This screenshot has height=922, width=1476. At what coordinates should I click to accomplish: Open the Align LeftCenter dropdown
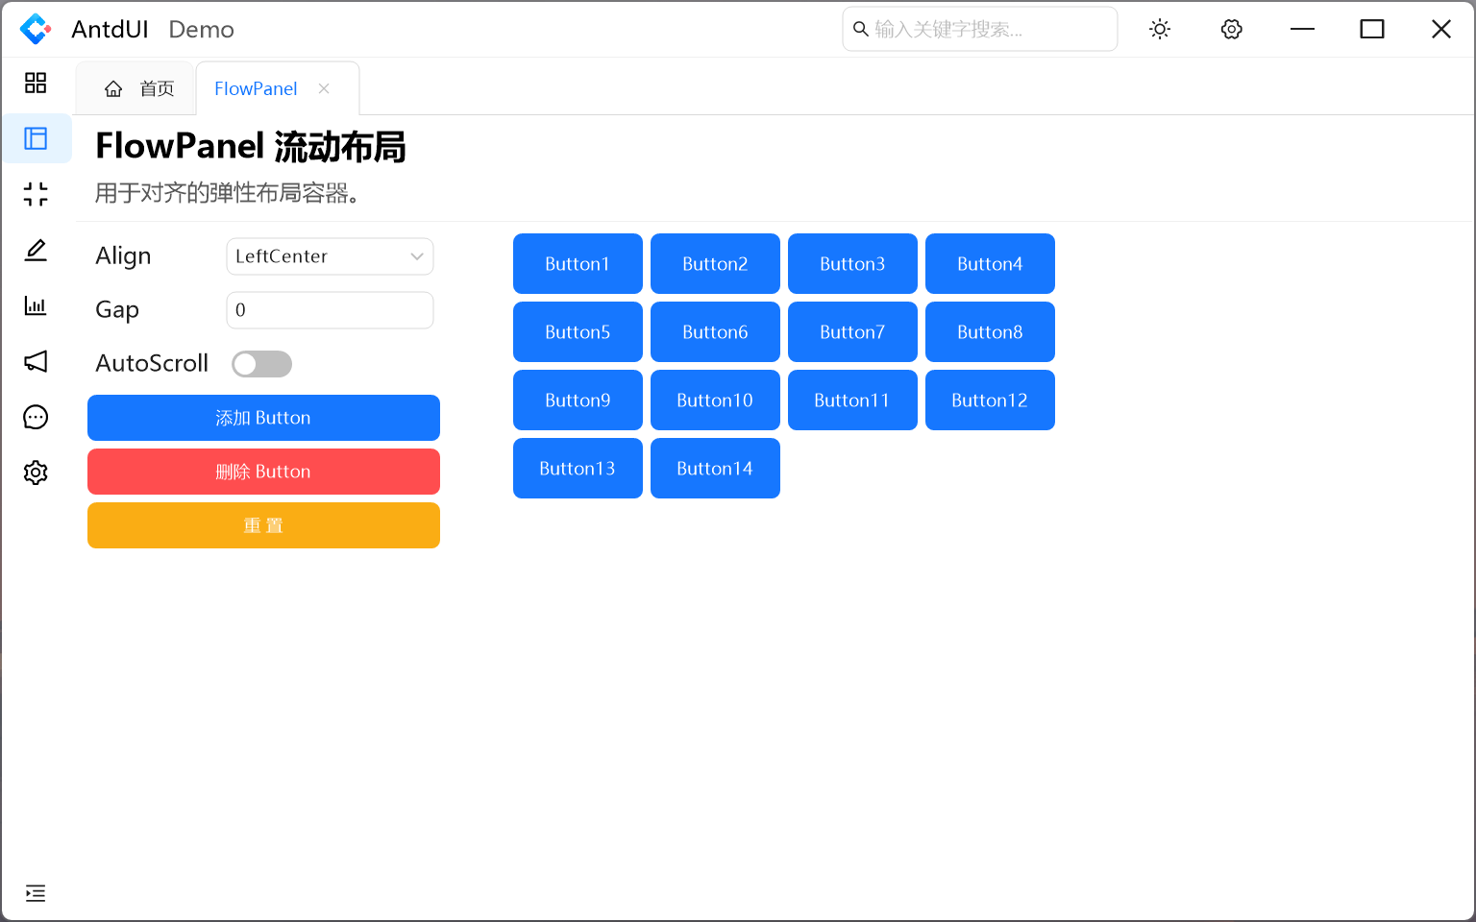pyautogui.click(x=330, y=256)
